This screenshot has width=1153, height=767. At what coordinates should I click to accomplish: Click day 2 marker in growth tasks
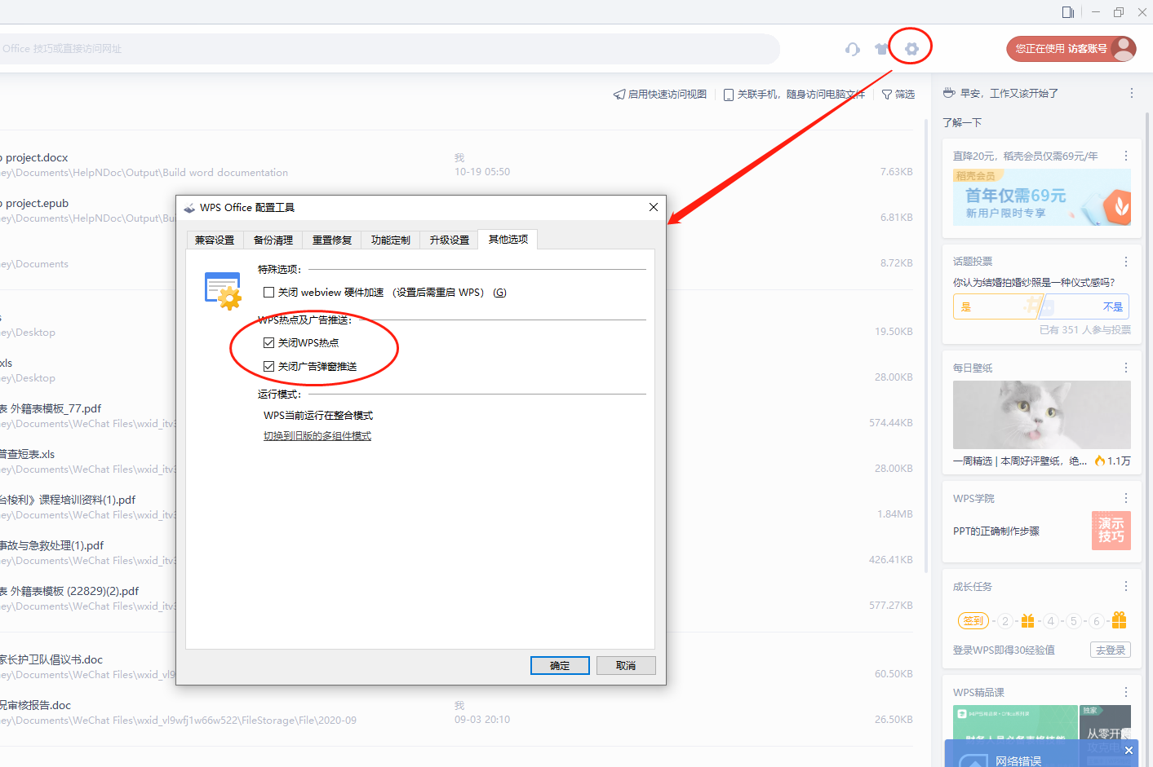click(1005, 621)
